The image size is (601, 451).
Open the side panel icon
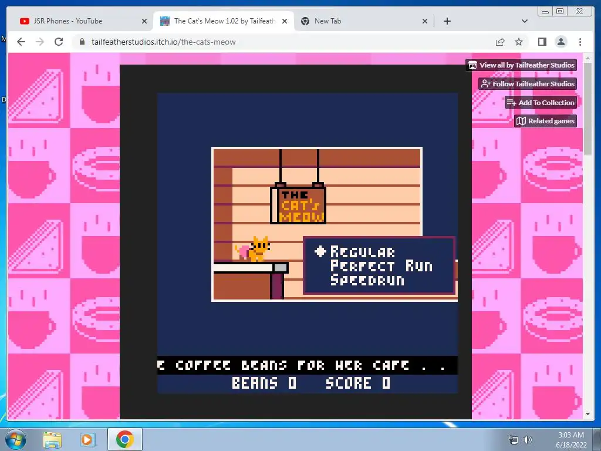[542, 42]
